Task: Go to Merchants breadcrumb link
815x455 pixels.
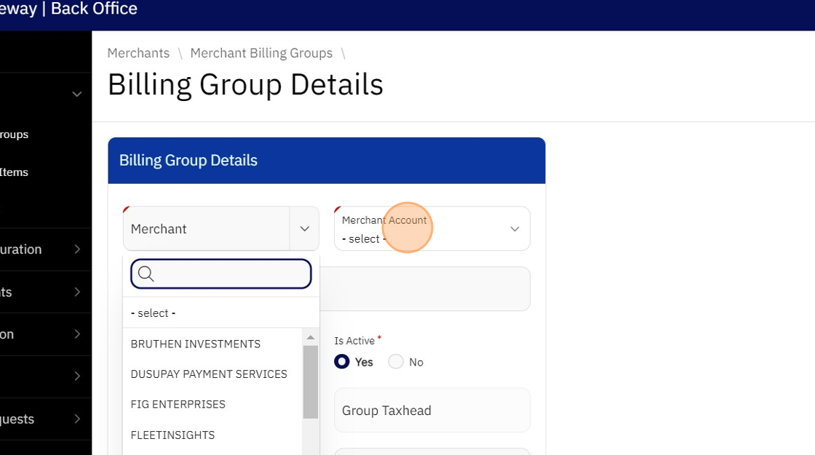Action: point(138,53)
